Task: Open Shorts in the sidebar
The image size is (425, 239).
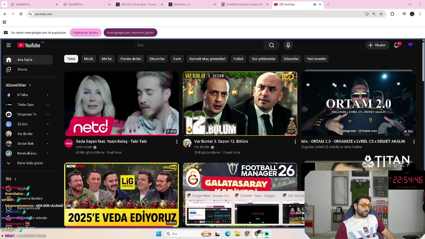Action: (28, 69)
